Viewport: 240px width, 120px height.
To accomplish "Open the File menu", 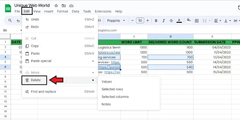I will click(x=17, y=11).
